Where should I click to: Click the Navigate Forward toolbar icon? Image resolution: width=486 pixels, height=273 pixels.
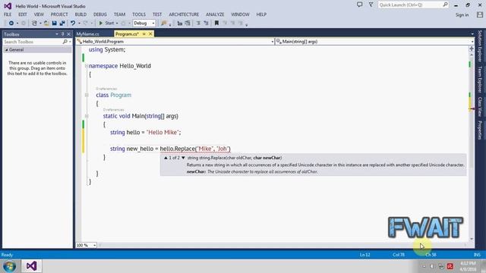pos(24,24)
